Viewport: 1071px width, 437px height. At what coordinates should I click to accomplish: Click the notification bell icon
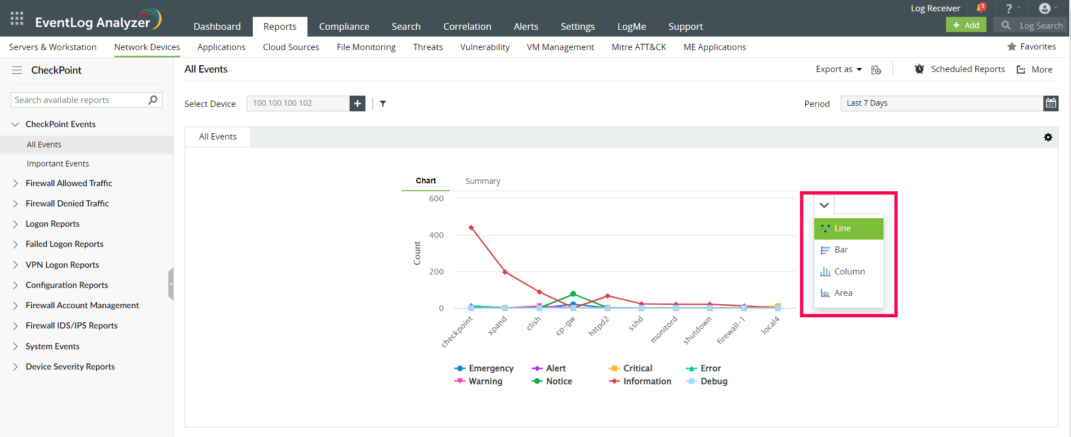(x=980, y=8)
